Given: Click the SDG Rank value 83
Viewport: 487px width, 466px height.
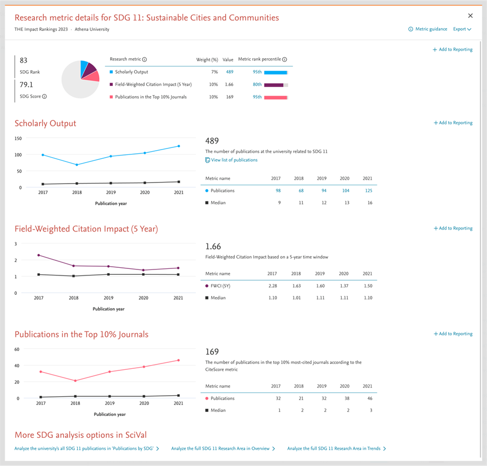Looking at the screenshot, I should pyautogui.click(x=24, y=60).
